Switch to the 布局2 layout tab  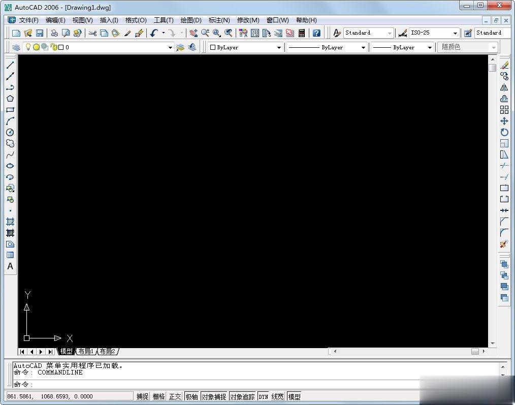tap(108, 352)
